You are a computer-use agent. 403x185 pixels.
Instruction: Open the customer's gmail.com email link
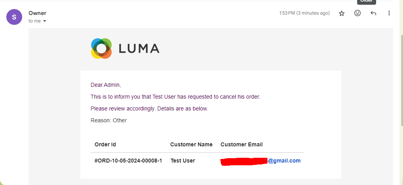[284, 161]
